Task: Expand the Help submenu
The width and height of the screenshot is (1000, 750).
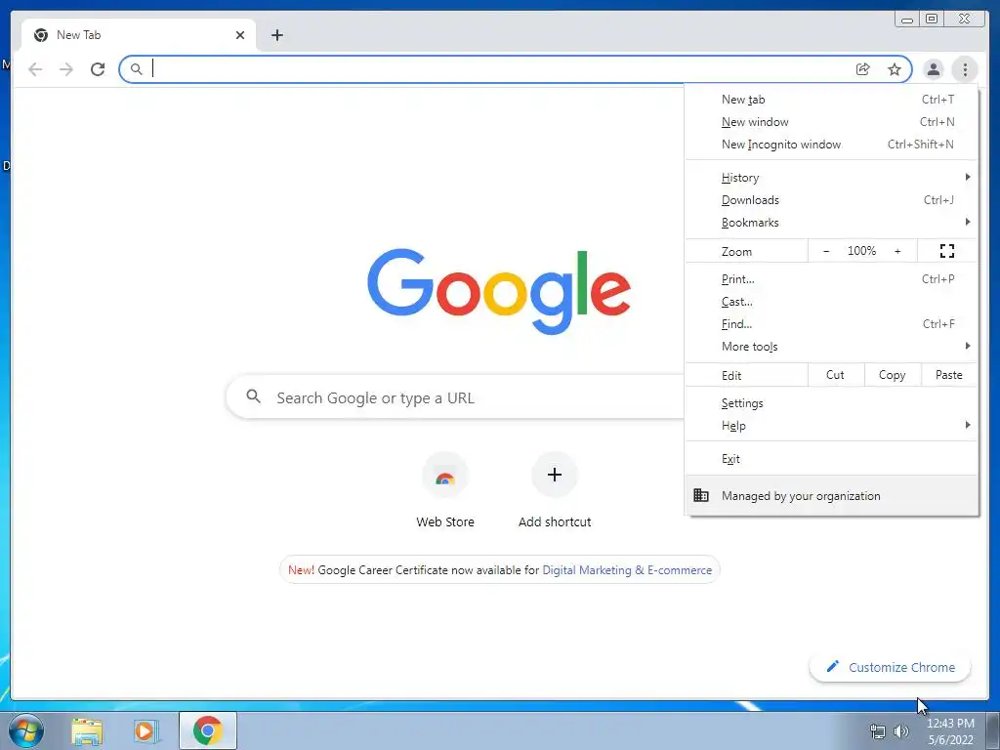Action: 832,426
